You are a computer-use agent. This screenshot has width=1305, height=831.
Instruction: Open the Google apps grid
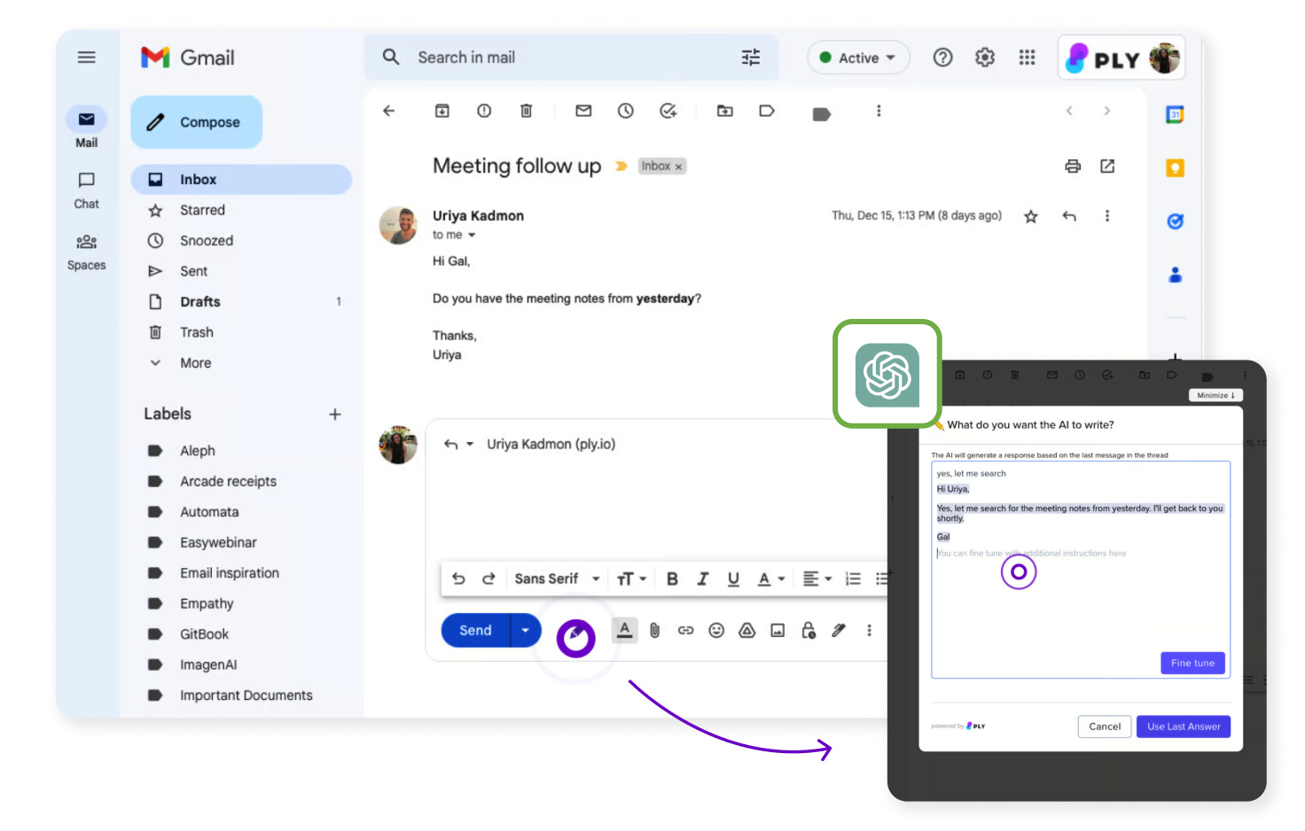point(1027,58)
